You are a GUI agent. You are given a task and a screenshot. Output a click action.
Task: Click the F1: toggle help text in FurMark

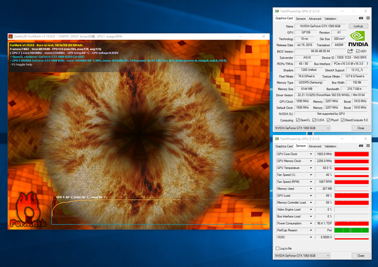click(22, 65)
